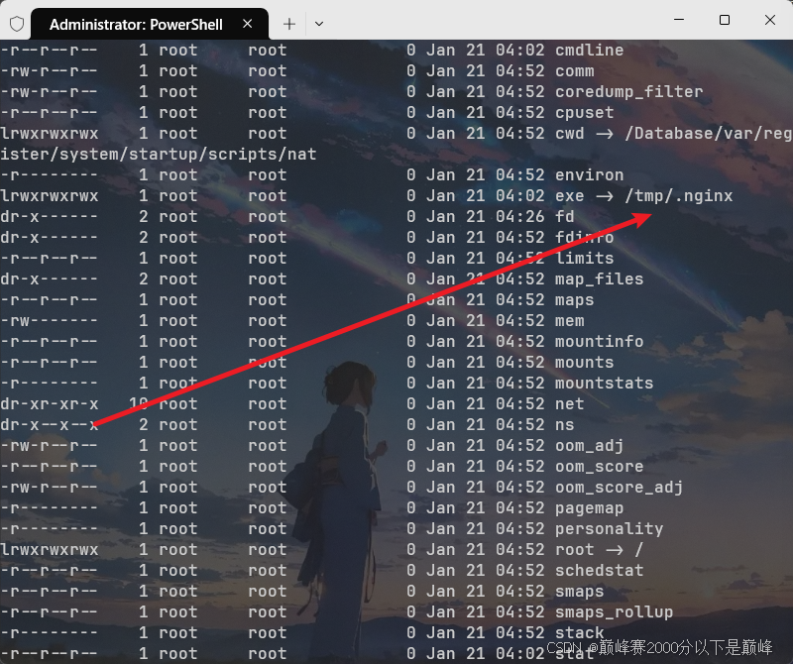Click the exe symlink name
This screenshot has width=793, height=664.
(569, 195)
